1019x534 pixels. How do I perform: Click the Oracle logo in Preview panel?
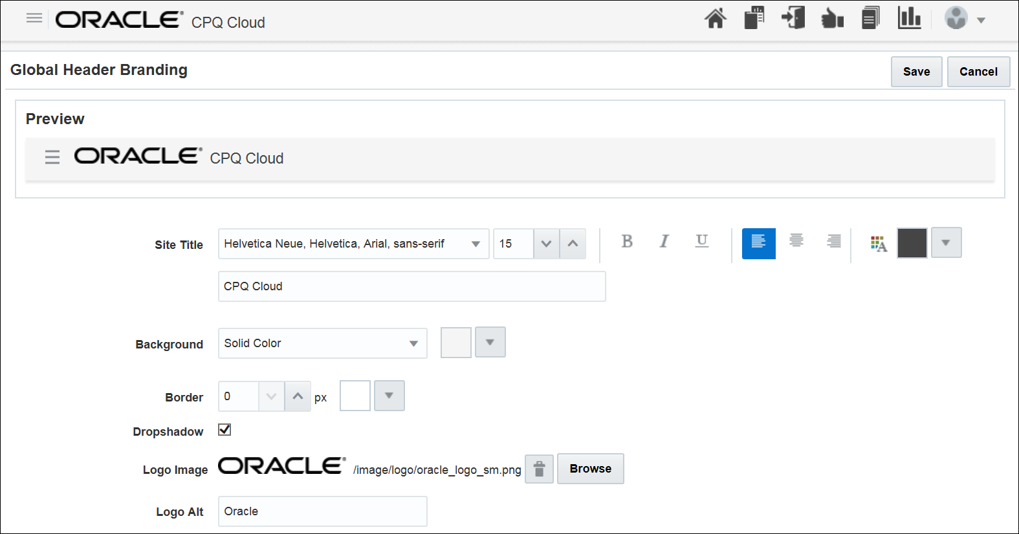[138, 156]
